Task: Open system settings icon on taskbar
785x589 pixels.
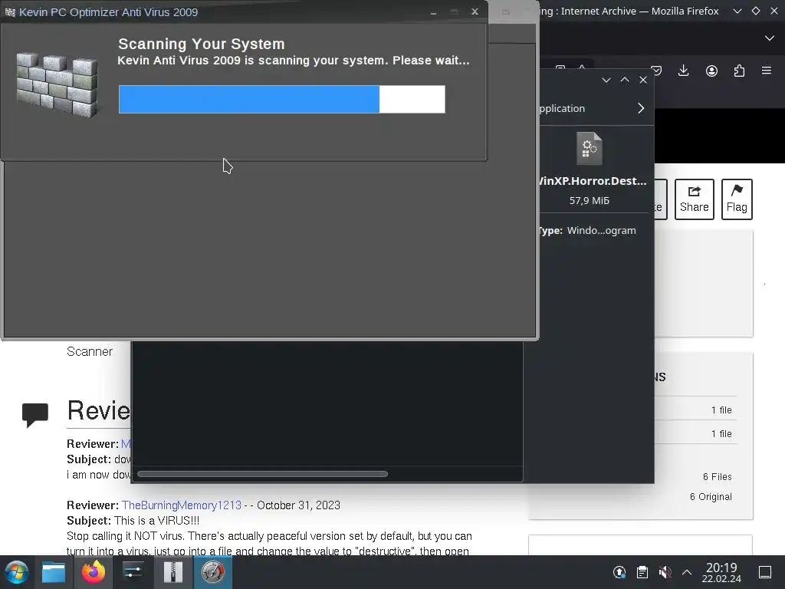Action: point(133,572)
